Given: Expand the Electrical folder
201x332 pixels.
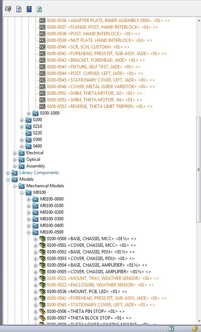Looking at the screenshot, I should tap(15, 153).
